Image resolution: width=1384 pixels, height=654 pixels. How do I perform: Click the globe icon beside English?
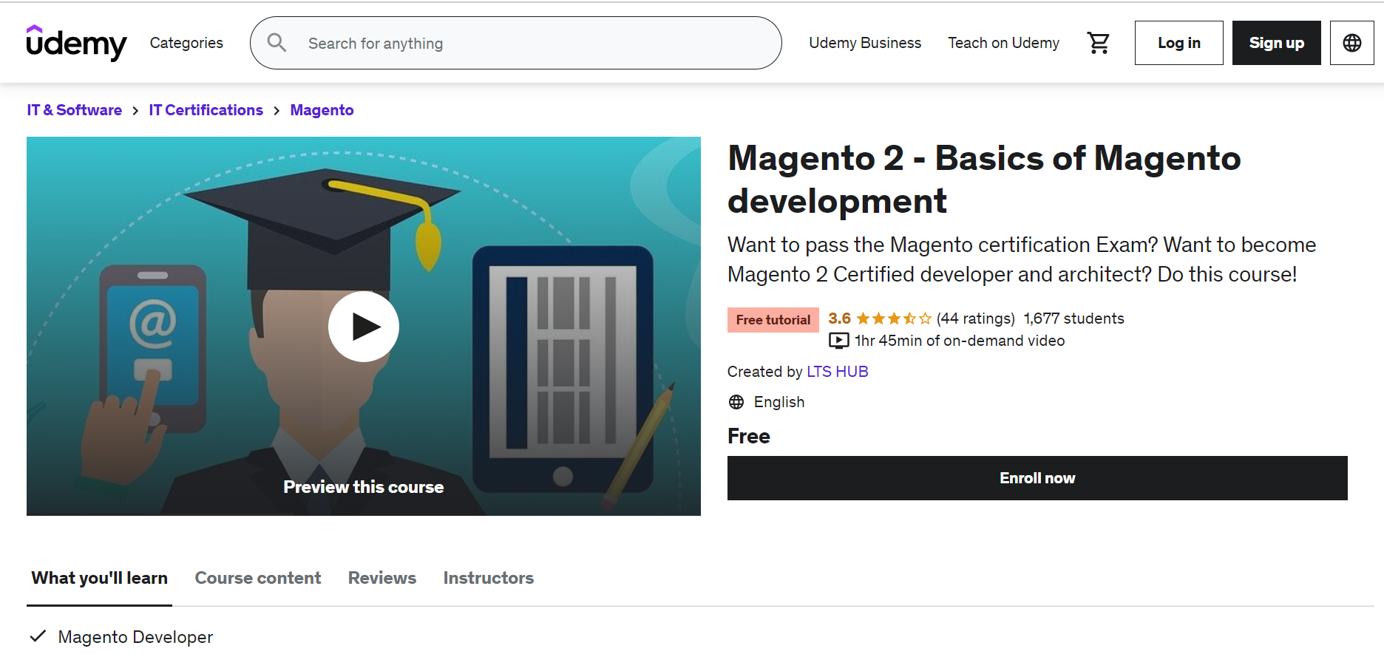(x=736, y=402)
